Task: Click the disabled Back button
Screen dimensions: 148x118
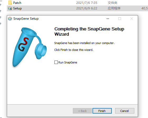Action: click(82, 111)
